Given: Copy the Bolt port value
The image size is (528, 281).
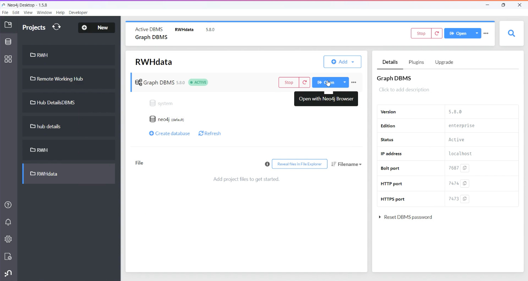Looking at the screenshot, I should [464, 168].
